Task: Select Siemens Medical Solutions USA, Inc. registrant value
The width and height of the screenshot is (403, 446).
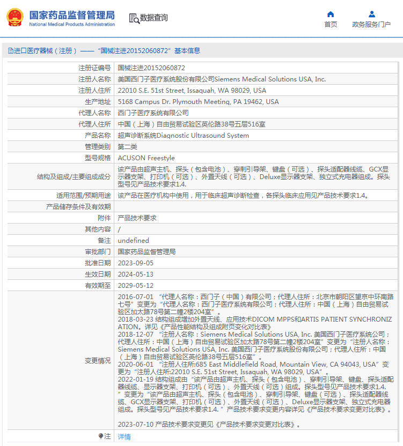Action: [x=222, y=79]
